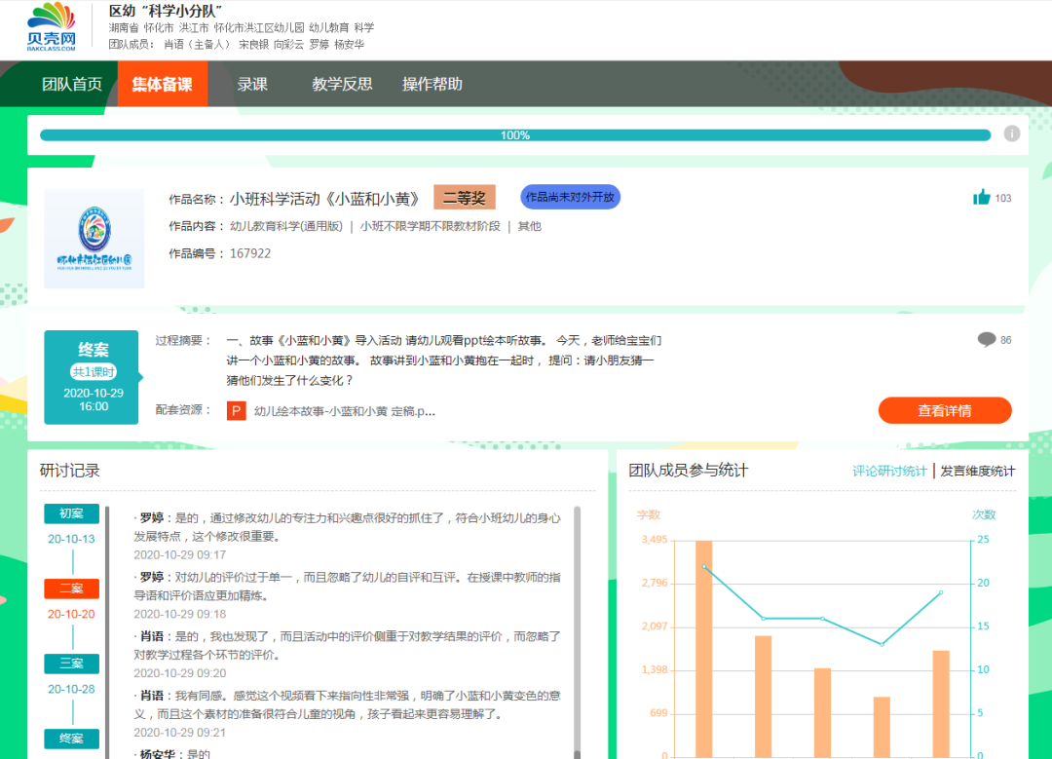Viewport: 1052px width, 759px height.
Task: Click the 查看详情 button
Action: click(x=945, y=410)
